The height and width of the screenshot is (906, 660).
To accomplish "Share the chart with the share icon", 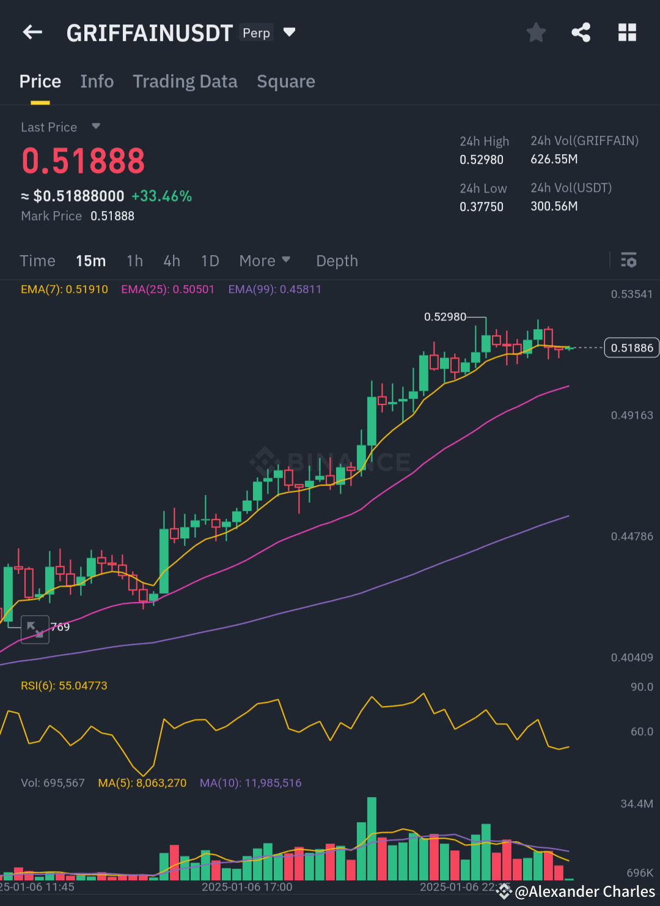I will coord(581,32).
